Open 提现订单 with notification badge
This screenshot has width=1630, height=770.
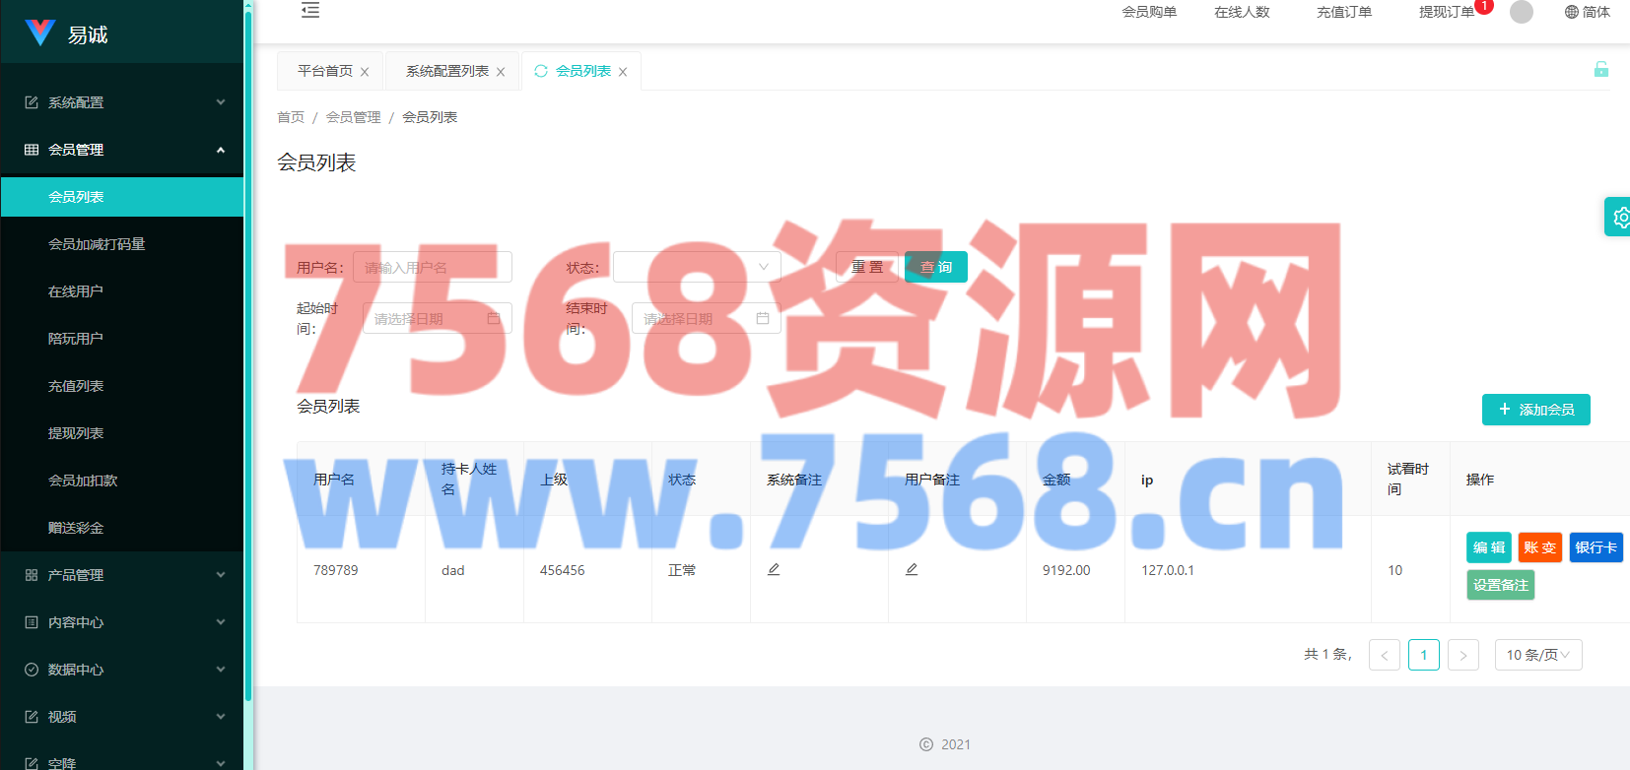tap(1446, 12)
